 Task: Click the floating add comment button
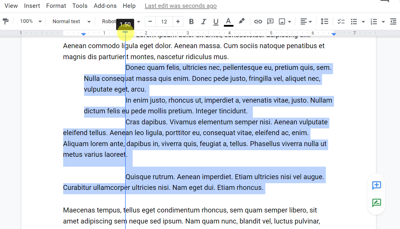click(377, 185)
